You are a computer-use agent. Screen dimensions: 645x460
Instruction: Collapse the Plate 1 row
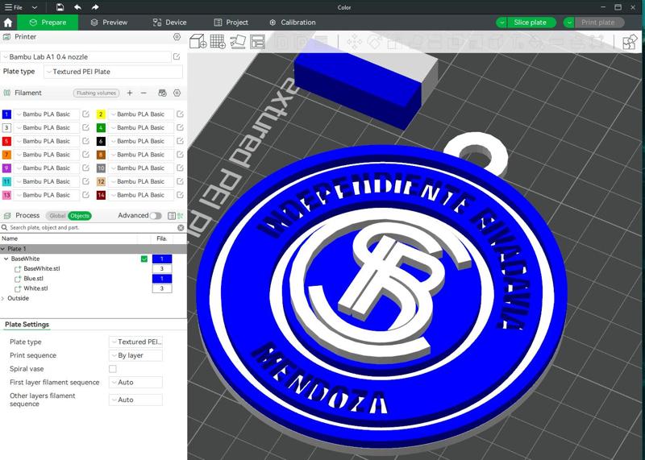pos(3,249)
